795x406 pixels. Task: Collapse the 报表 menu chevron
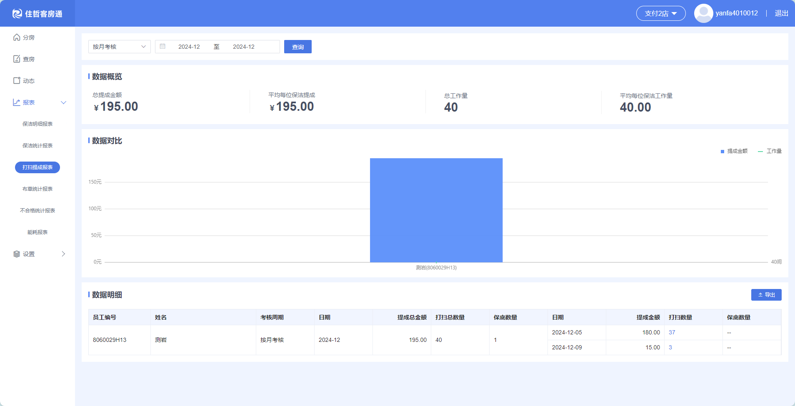64,102
